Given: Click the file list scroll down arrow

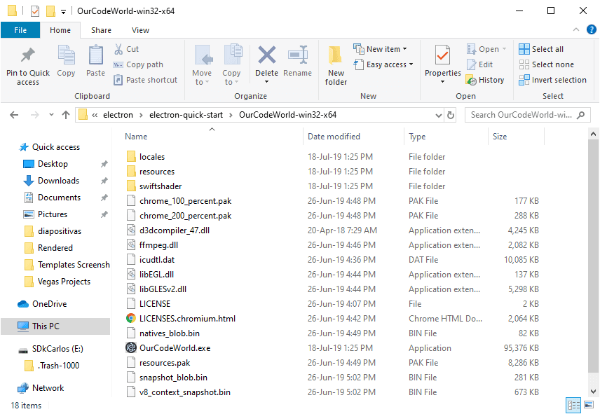Looking at the screenshot, I should (x=593, y=391).
